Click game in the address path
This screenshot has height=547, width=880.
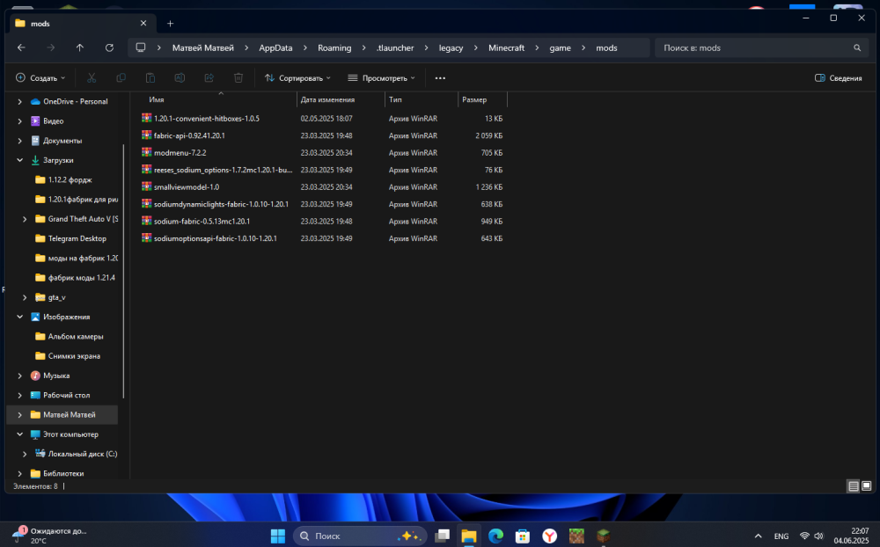tap(560, 47)
